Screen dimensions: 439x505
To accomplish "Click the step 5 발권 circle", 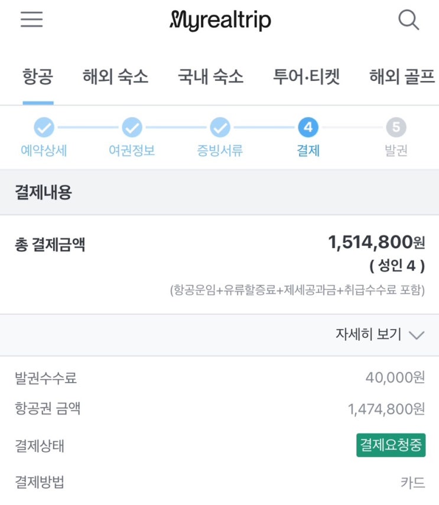I will 396,127.
